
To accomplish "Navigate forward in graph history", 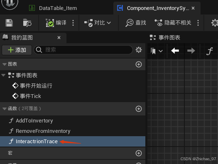I will tap(191, 51).
